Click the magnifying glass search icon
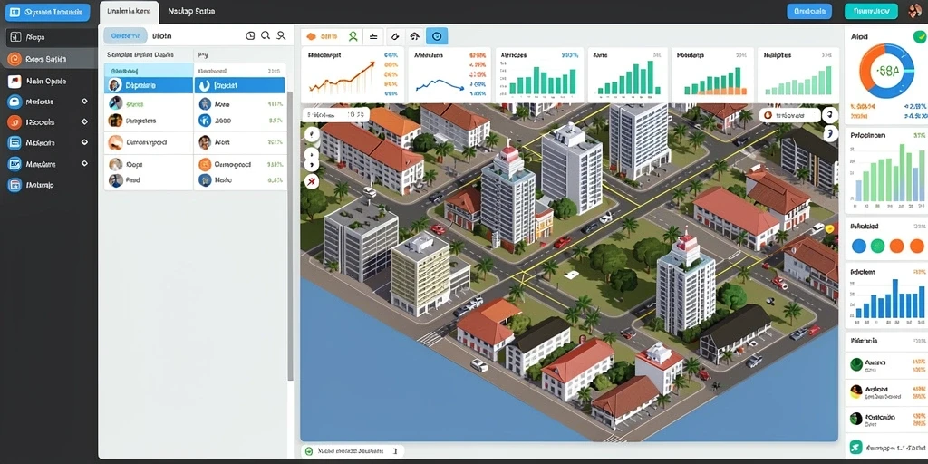 coord(266,35)
